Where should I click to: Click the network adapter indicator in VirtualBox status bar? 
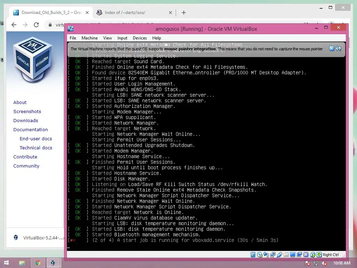[x=273, y=254]
